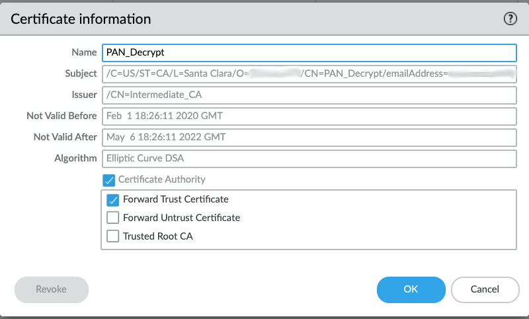Confirm with the OK button
529x319 pixels.
pos(411,289)
